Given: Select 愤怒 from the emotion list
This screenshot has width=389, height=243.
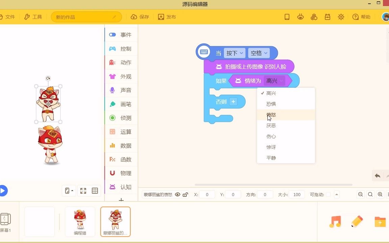Looking at the screenshot, I should [x=271, y=115].
